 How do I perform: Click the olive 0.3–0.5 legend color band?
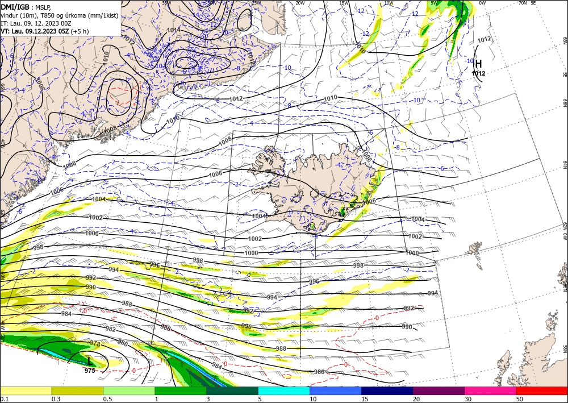77,390
